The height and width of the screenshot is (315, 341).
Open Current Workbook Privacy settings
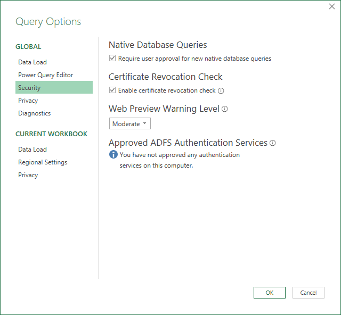click(28, 175)
